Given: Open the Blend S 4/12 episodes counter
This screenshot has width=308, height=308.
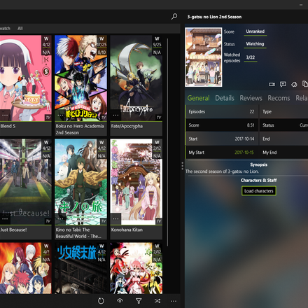Looking at the screenshot, I should pyautogui.click(x=46, y=45).
